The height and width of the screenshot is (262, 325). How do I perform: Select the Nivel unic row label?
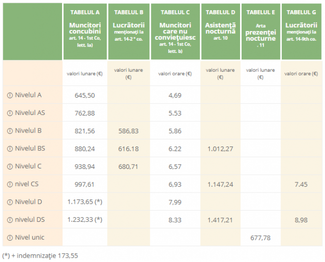click(29, 238)
